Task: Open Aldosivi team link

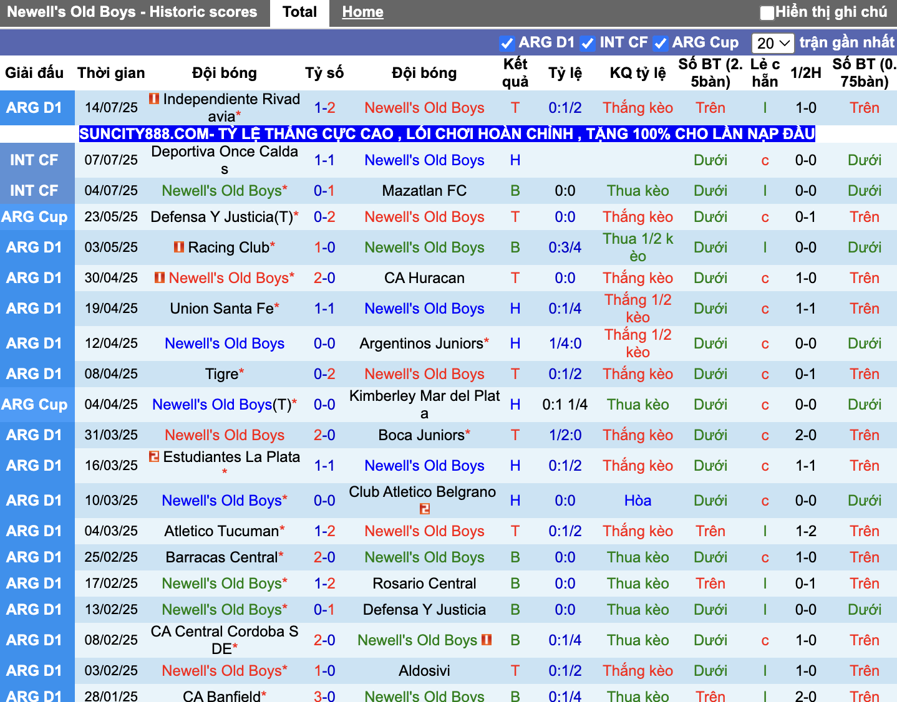Action: tap(424, 671)
